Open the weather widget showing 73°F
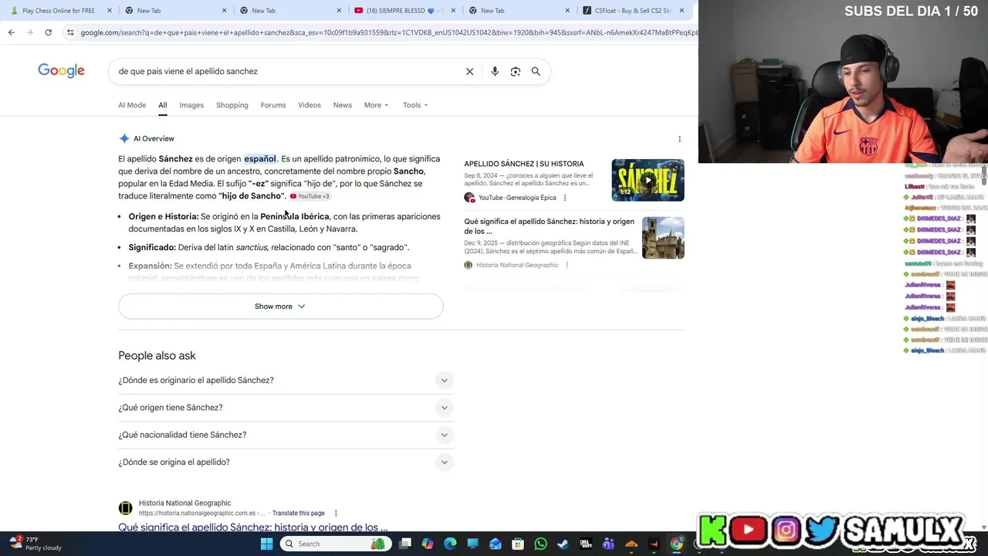 tap(35, 544)
